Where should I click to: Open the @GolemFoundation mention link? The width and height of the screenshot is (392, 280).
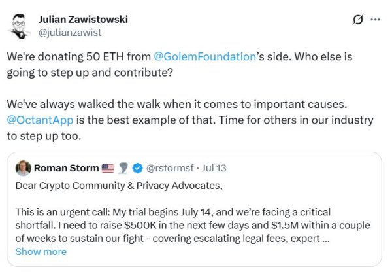pos(204,56)
